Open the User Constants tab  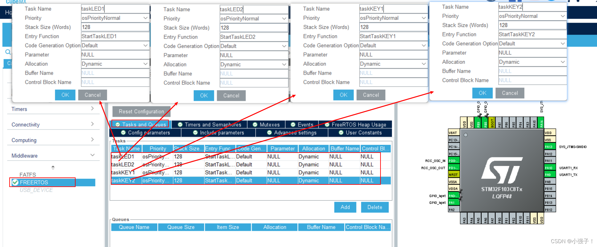coord(360,133)
